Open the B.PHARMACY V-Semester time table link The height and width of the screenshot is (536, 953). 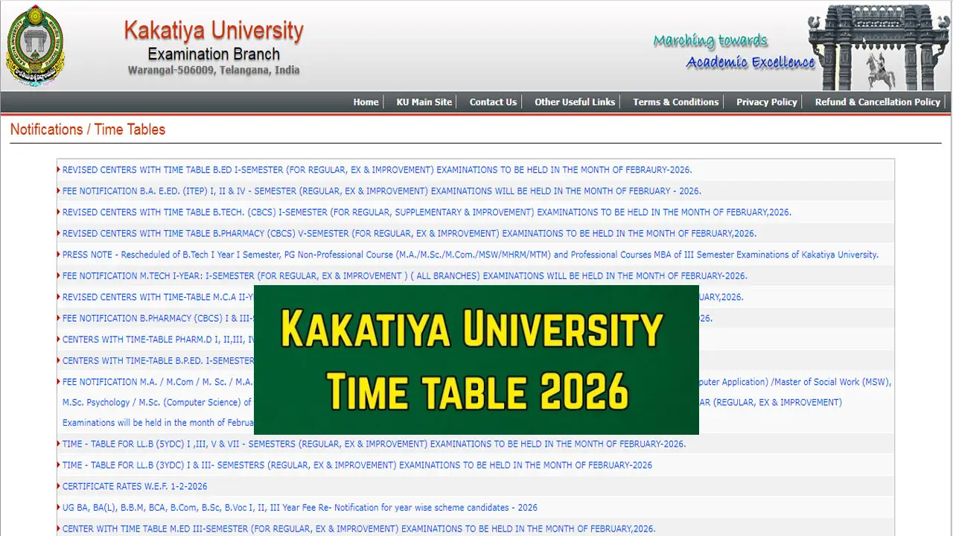coord(408,233)
